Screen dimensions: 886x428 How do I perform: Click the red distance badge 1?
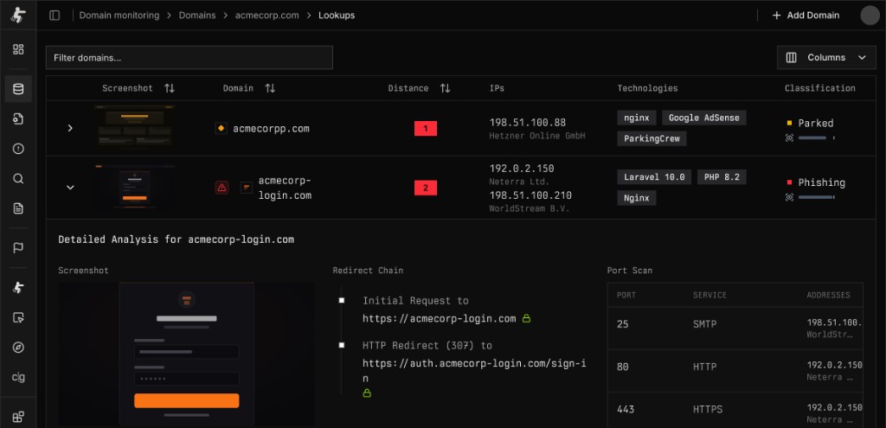(426, 129)
